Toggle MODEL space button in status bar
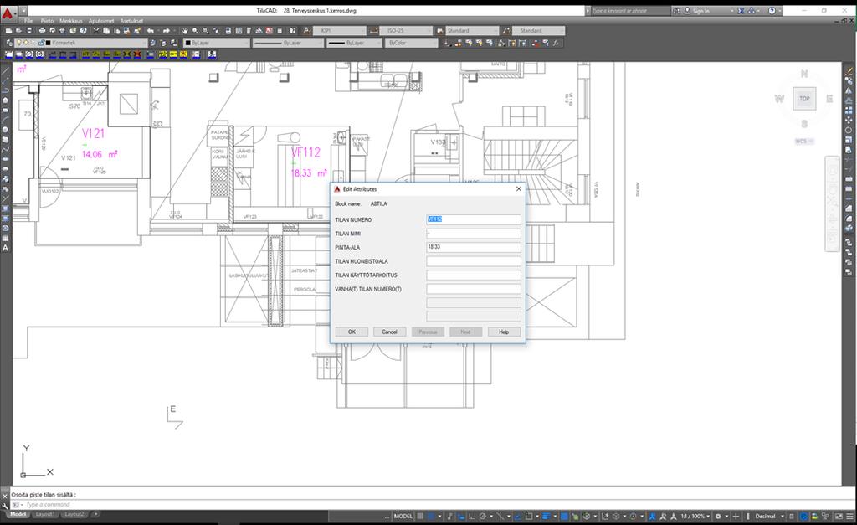This screenshot has width=857, height=525. point(403,517)
